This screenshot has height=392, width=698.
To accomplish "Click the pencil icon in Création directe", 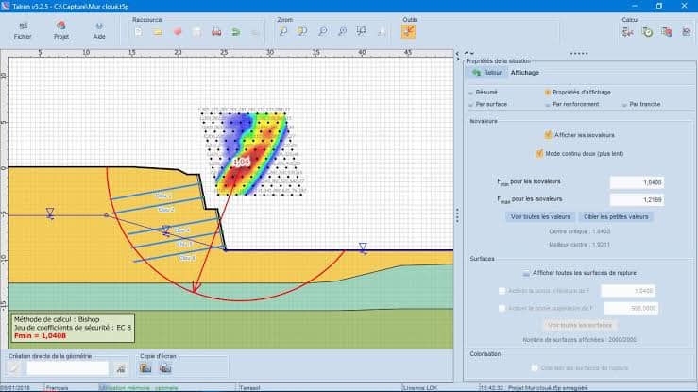I will [14, 368].
